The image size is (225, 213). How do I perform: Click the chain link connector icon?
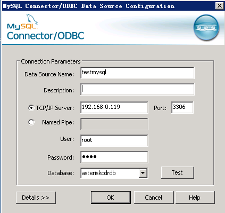click(206, 28)
